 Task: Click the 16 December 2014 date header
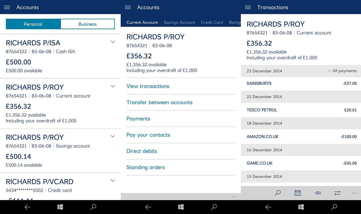(264, 150)
